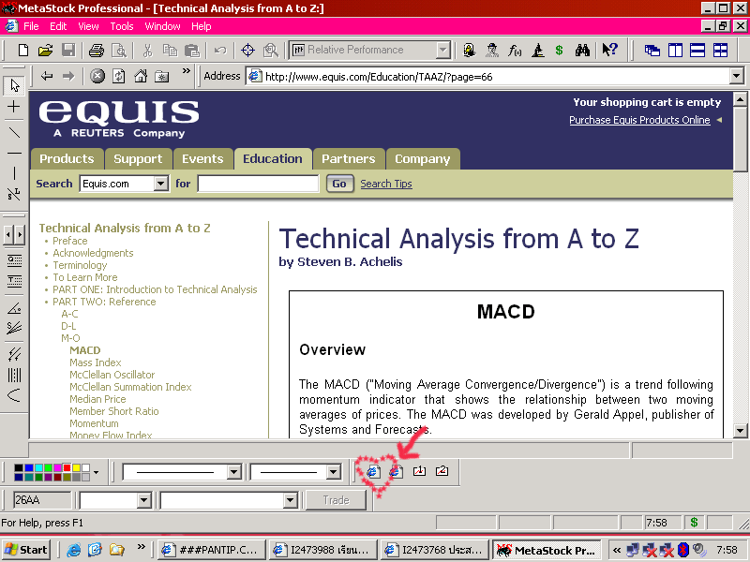The image size is (750, 562).
Task: Open the Mass Index link
Action: 96,362
